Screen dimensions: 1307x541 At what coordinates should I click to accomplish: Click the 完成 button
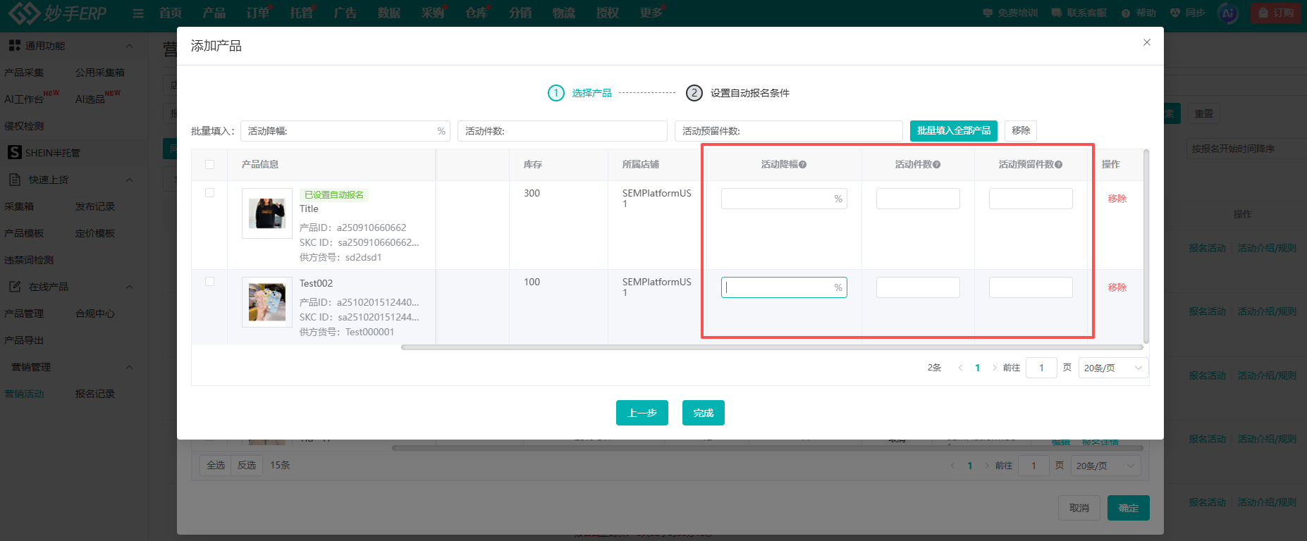[x=704, y=413]
